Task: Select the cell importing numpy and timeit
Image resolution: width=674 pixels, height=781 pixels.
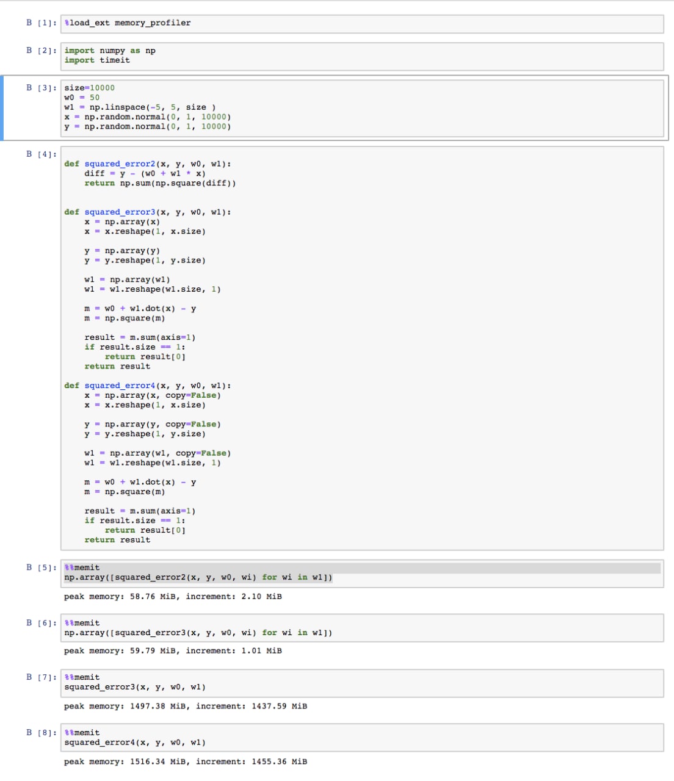Action: pyautogui.click(x=362, y=56)
